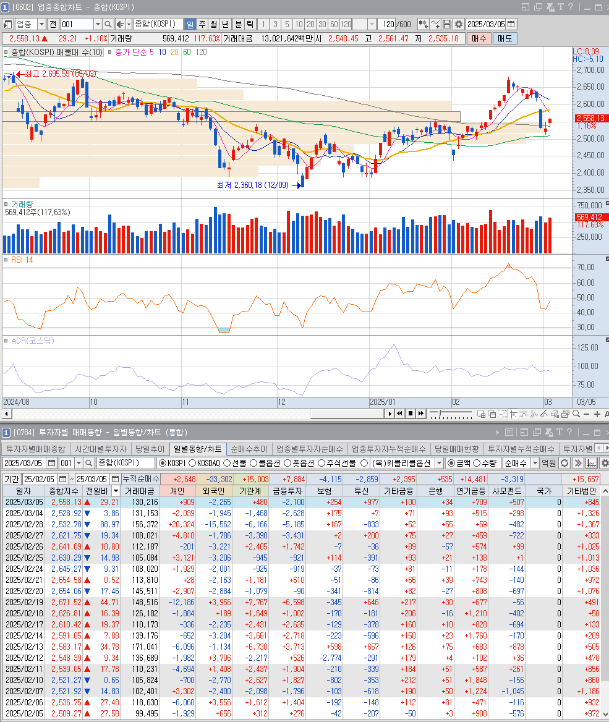609x722 pixels.
Task: Click the add indicator candle-plus icon
Action: 423,24
